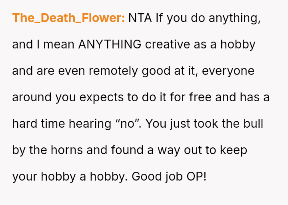Click the The_Death_Flower username
The width and height of the screenshot is (288, 205).
point(68,18)
